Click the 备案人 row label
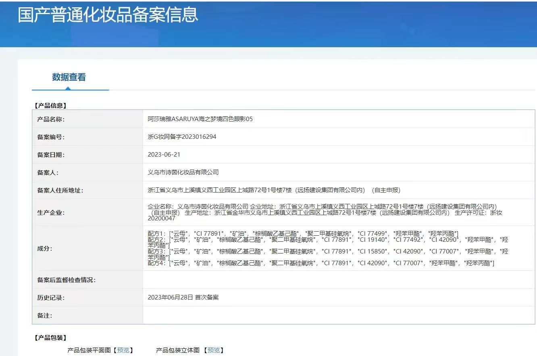Image resolution: width=537 pixels, height=356 pixels. coord(48,173)
